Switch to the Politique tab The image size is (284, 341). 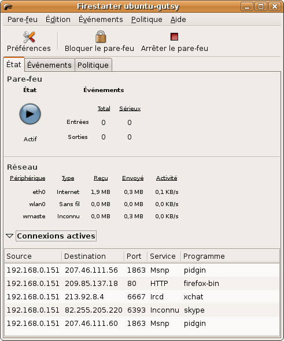(93, 65)
